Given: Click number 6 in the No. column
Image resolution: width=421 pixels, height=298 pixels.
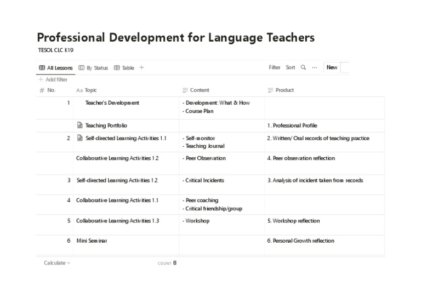Looking at the screenshot, I should pos(69,240).
